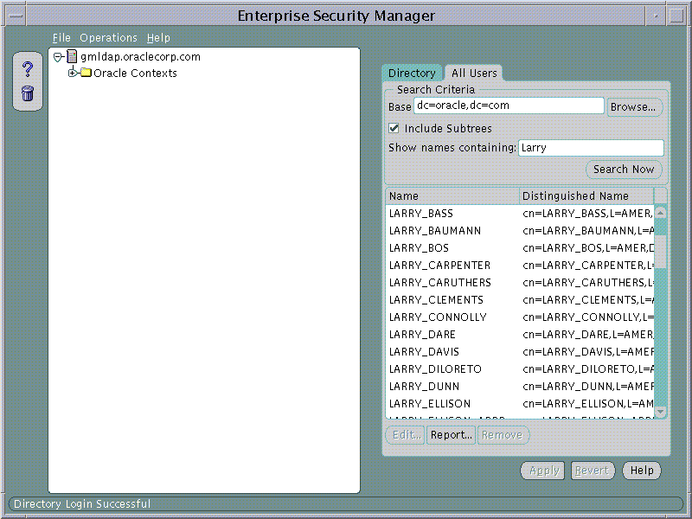Open the window menu button in title bar
This screenshot has width=692, height=519.
(16, 16)
